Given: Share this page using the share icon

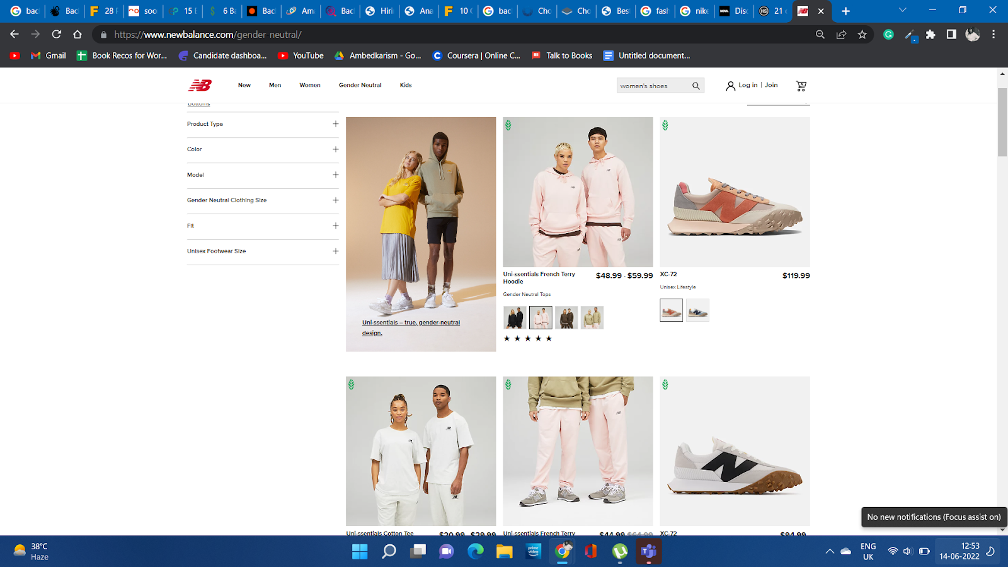Looking at the screenshot, I should pos(841,35).
